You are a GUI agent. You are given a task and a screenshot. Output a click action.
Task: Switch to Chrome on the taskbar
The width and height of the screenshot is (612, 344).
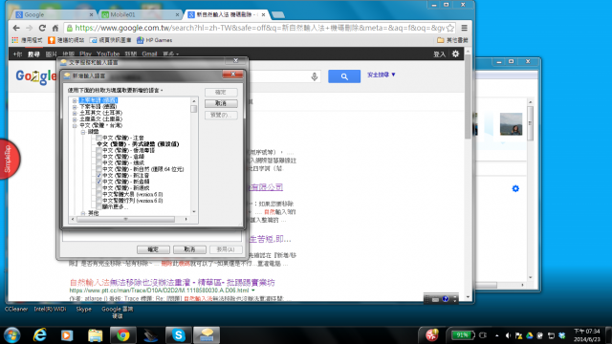(x=123, y=335)
